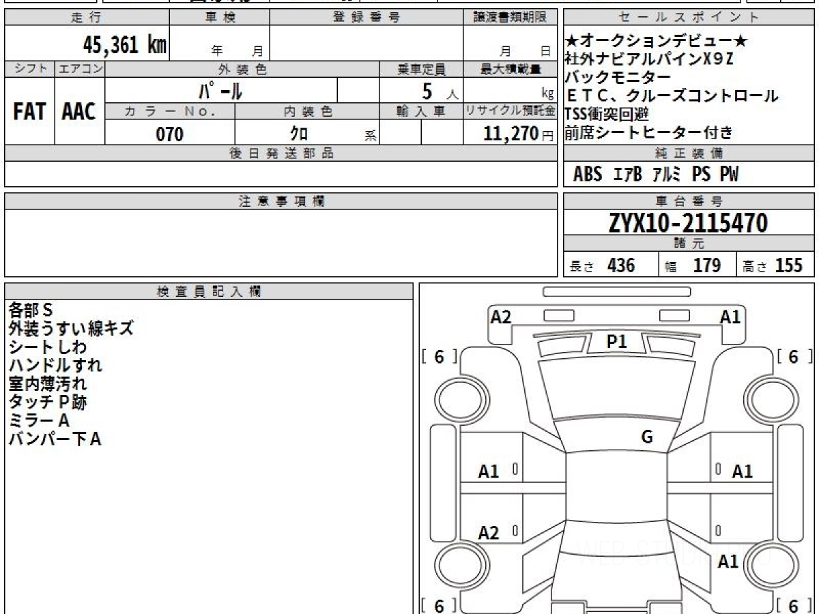Select the FAT shift value

29,112
